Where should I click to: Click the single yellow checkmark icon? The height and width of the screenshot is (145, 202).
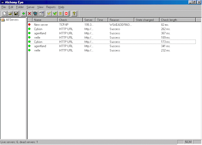(x=49, y=14)
